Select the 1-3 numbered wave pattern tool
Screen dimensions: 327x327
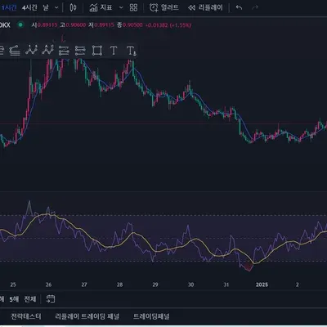31,51
